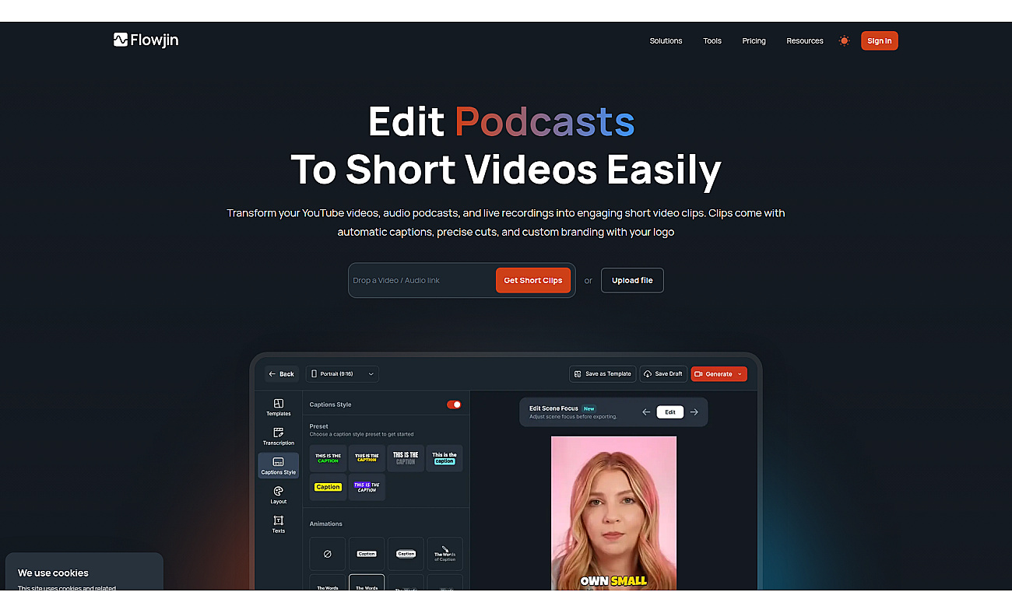Open the Portrait (9:16) aspect dropdown

pyautogui.click(x=343, y=374)
